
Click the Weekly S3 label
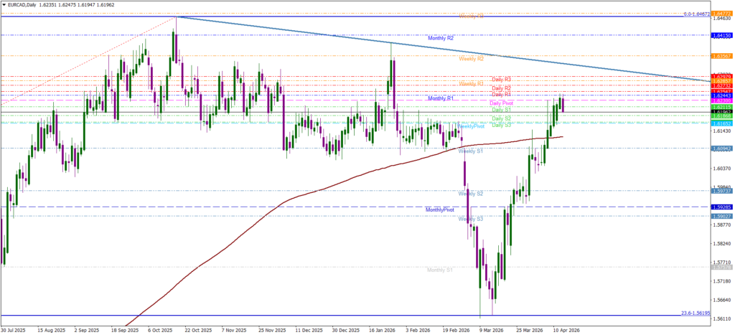click(471, 218)
